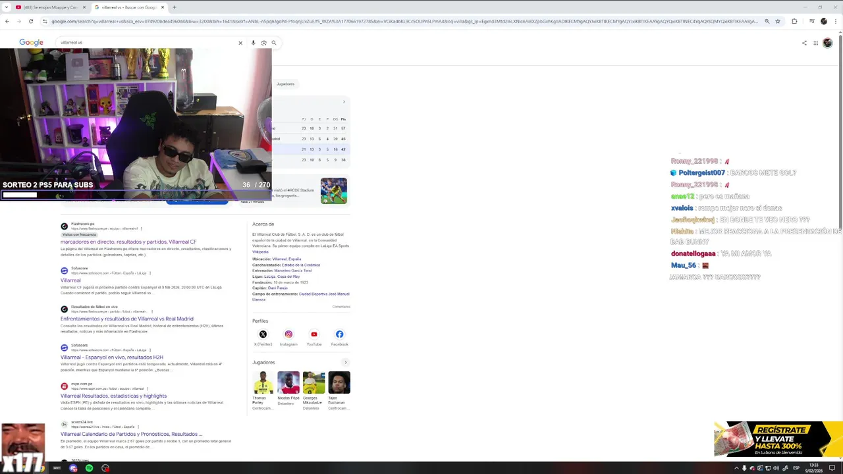Click the Regístrate bonus banner ad
The image size is (843, 474).
[x=778, y=439]
